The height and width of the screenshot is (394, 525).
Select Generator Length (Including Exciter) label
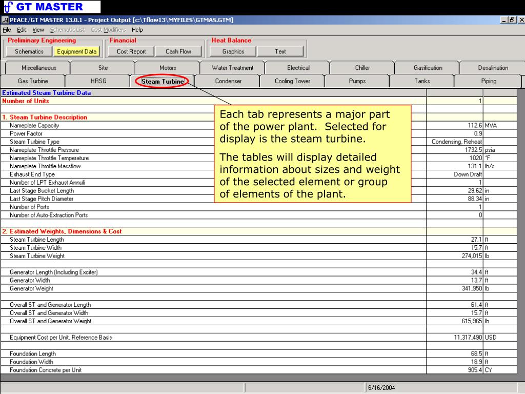(x=53, y=272)
